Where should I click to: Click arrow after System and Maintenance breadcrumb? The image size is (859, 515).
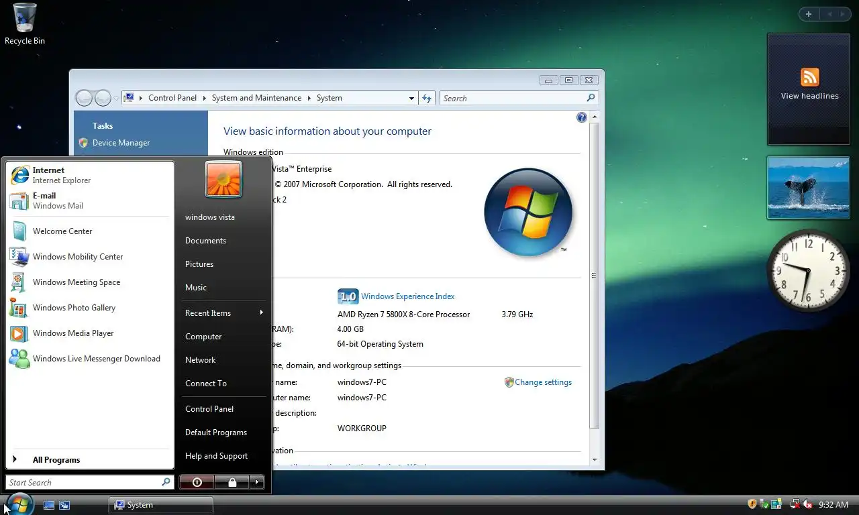(309, 98)
